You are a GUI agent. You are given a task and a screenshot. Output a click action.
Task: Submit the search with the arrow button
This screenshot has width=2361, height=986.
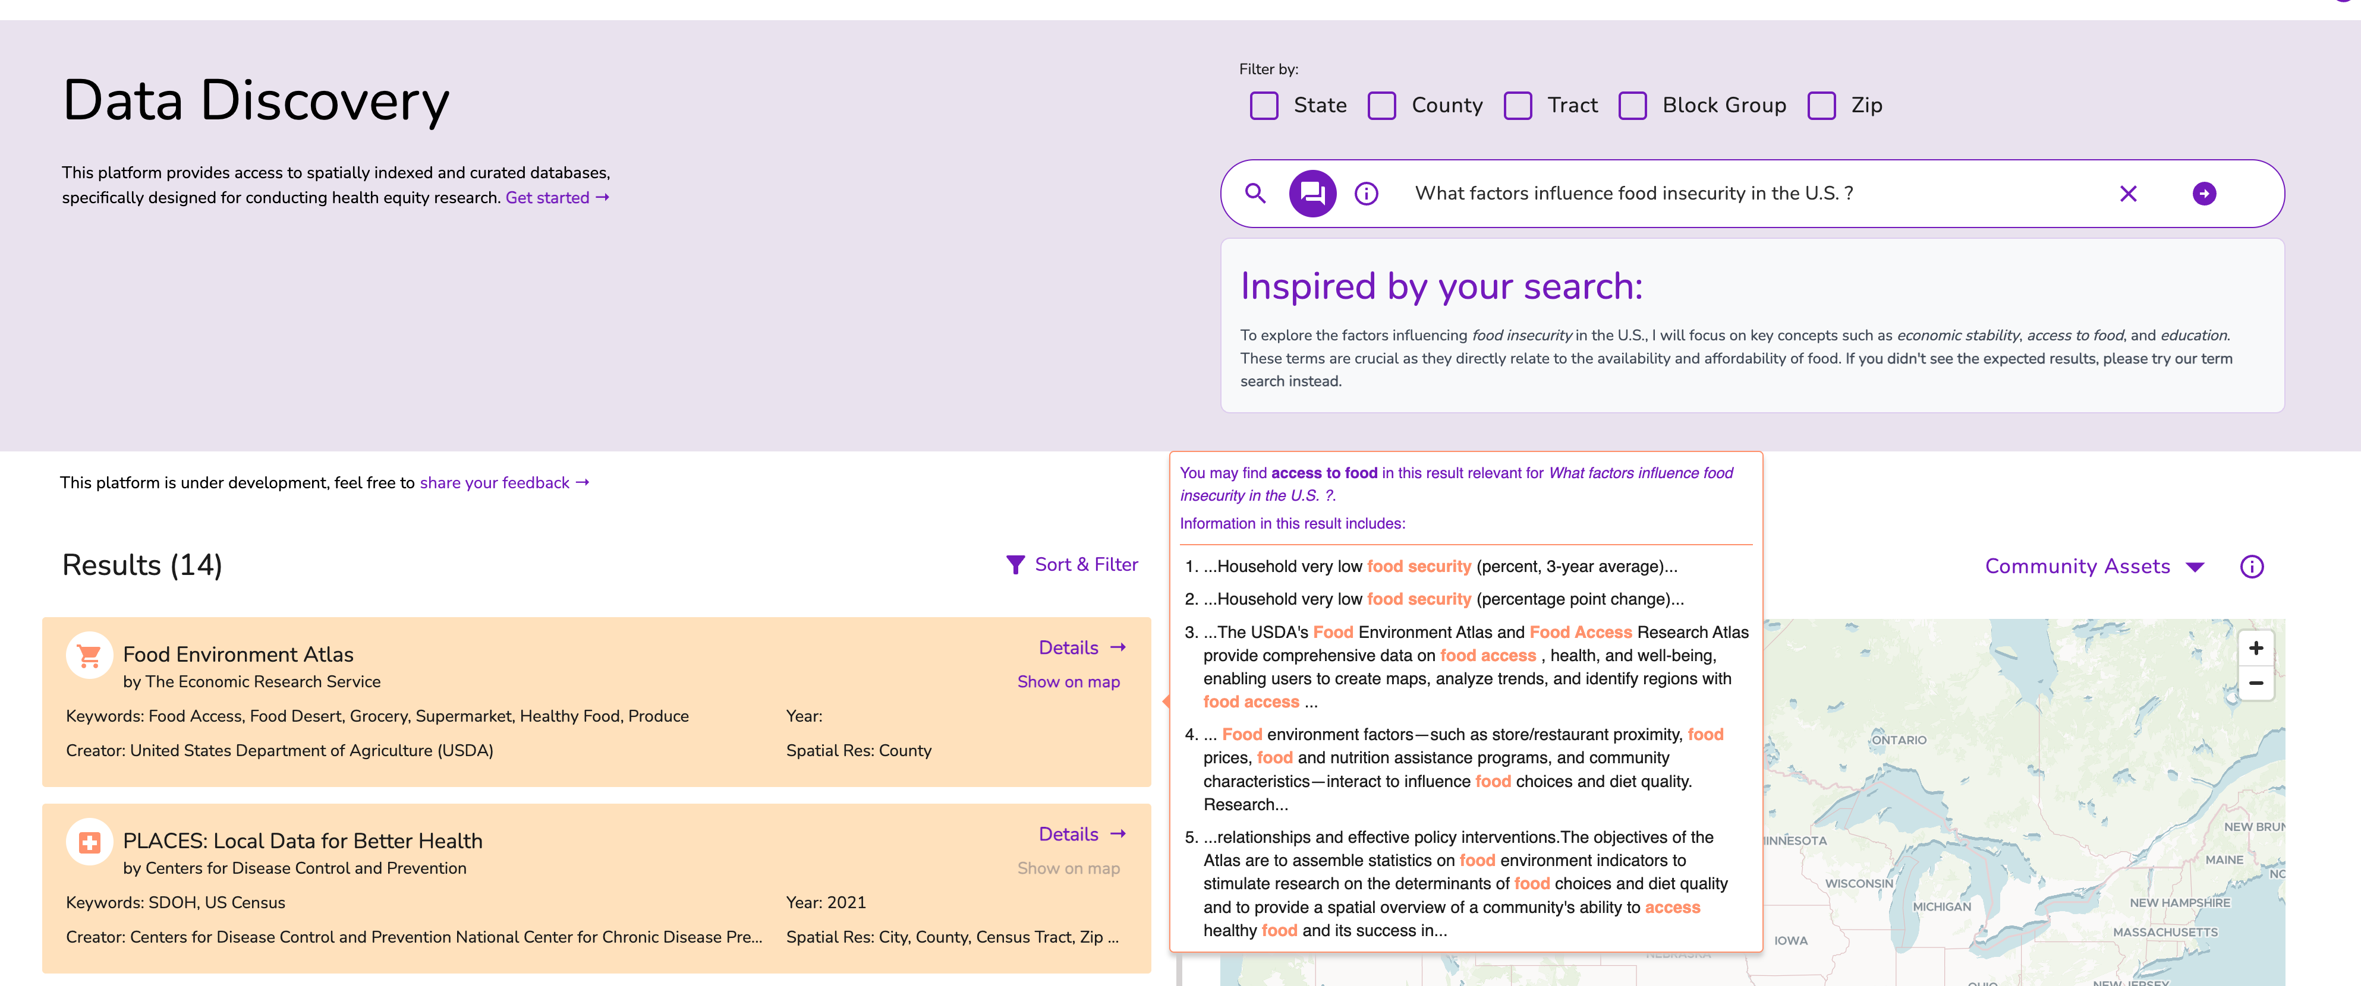[x=2205, y=193]
